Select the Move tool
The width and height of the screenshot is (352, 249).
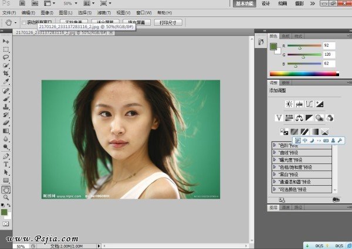click(x=6, y=41)
